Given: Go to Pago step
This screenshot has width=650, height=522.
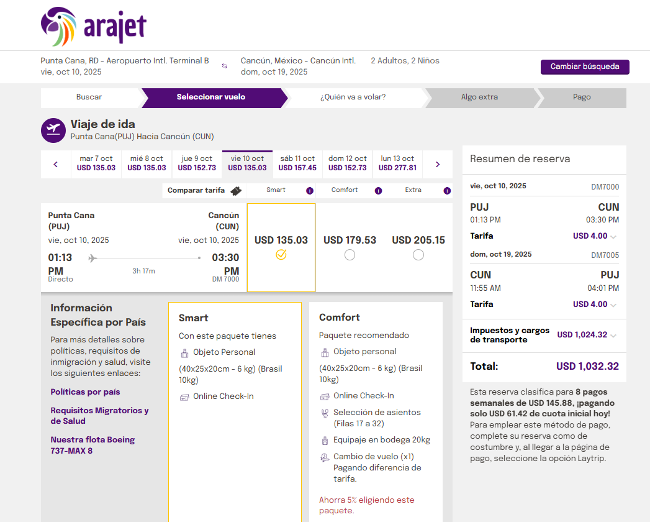Looking at the screenshot, I should click(582, 98).
